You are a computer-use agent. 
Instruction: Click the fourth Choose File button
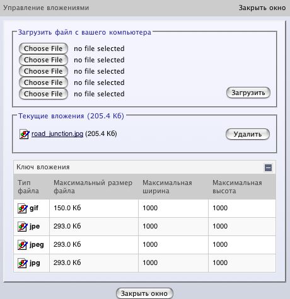(43, 82)
